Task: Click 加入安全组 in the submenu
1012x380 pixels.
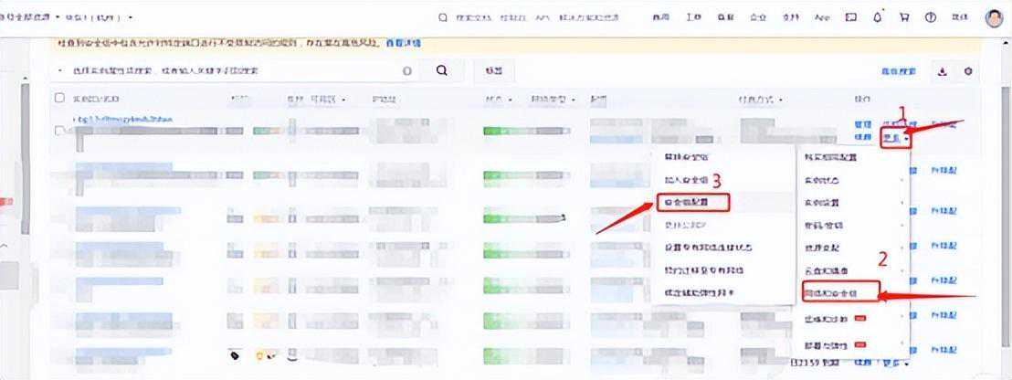Action: tap(685, 178)
